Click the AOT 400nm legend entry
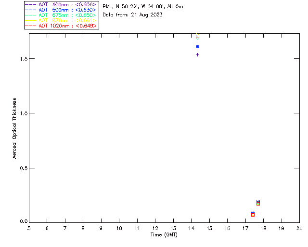 pos(61,4)
